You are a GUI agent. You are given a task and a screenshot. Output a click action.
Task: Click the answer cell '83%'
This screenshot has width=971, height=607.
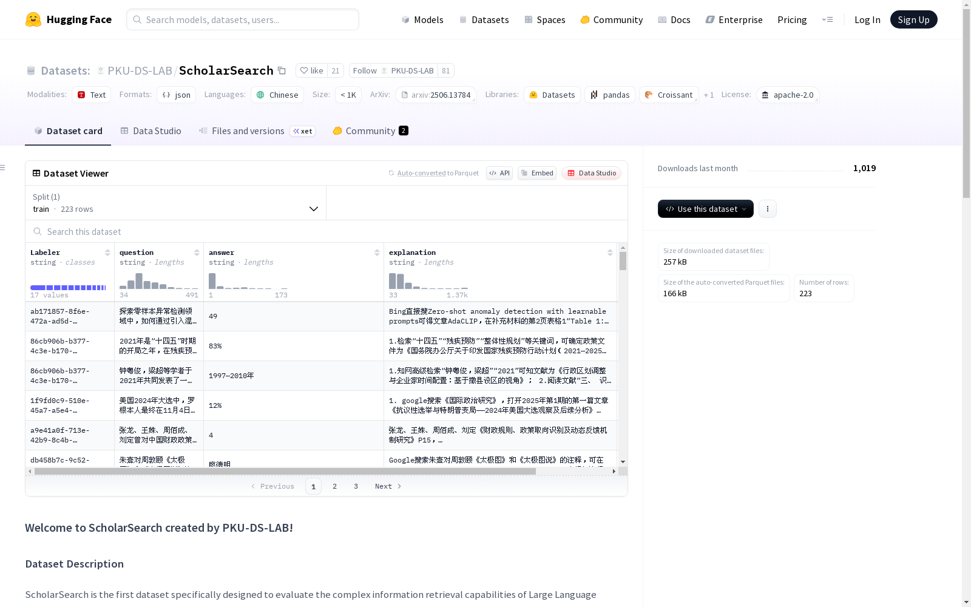[x=294, y=346]
